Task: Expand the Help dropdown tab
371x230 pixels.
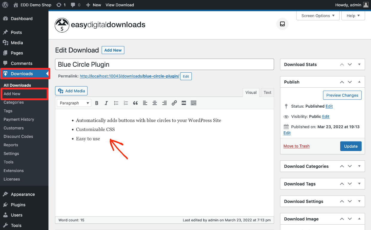Action: tap(353, 16)
